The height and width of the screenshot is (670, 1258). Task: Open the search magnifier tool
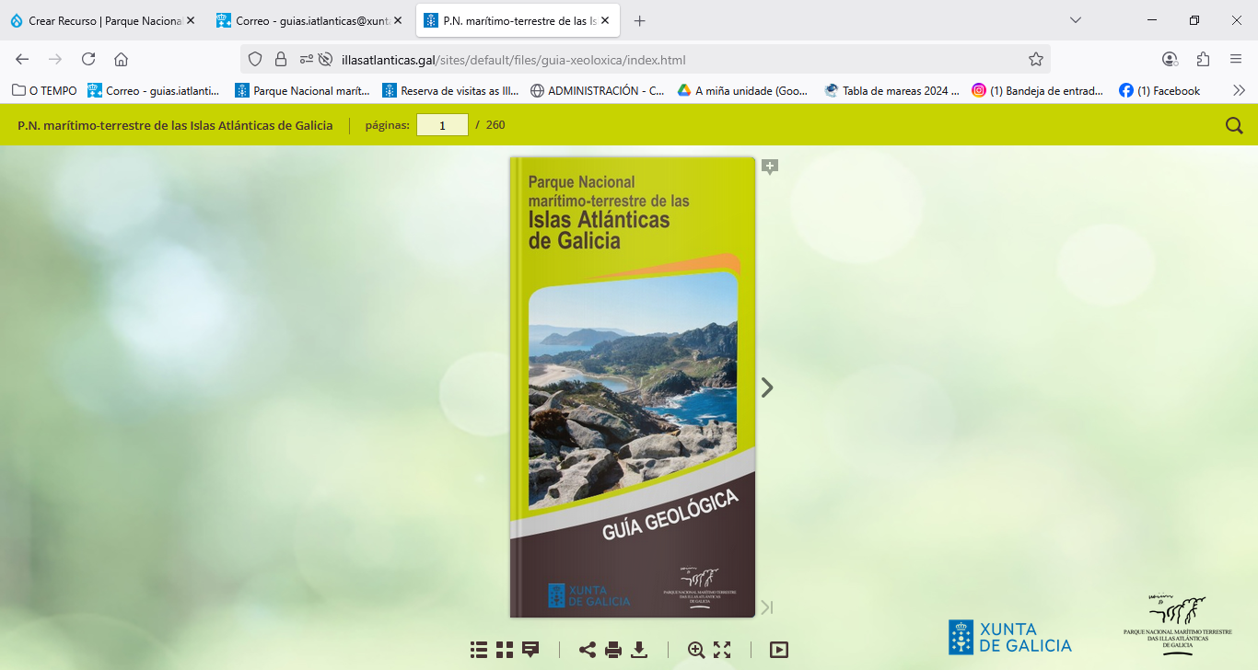(x=1232, y=124)
